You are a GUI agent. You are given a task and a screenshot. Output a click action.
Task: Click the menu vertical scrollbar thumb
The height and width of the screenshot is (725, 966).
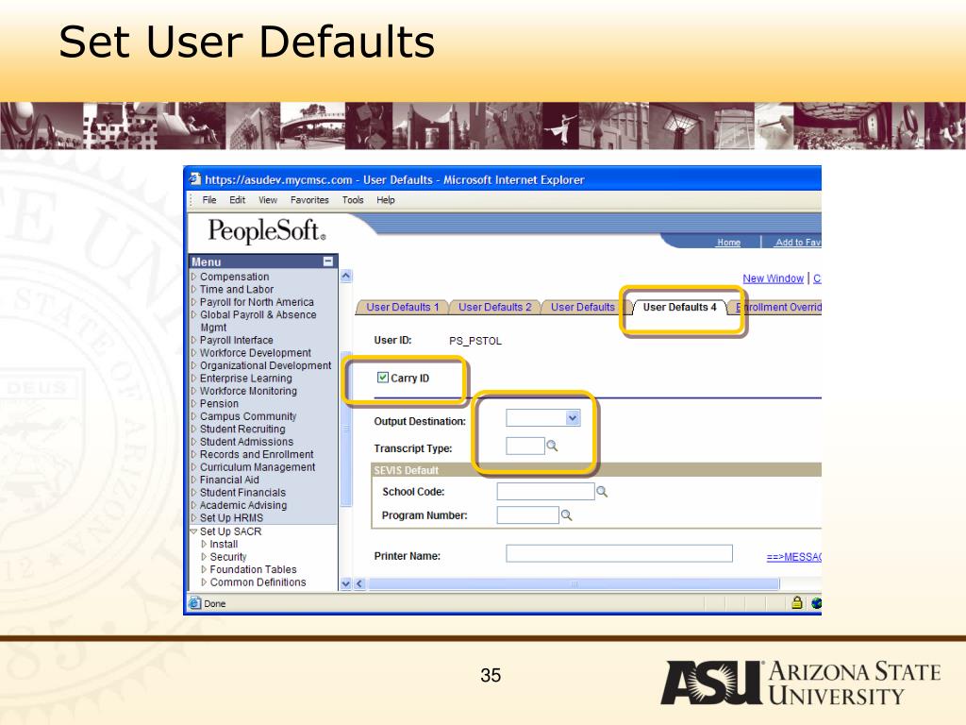pyautogui.click(x=345, y=429)
